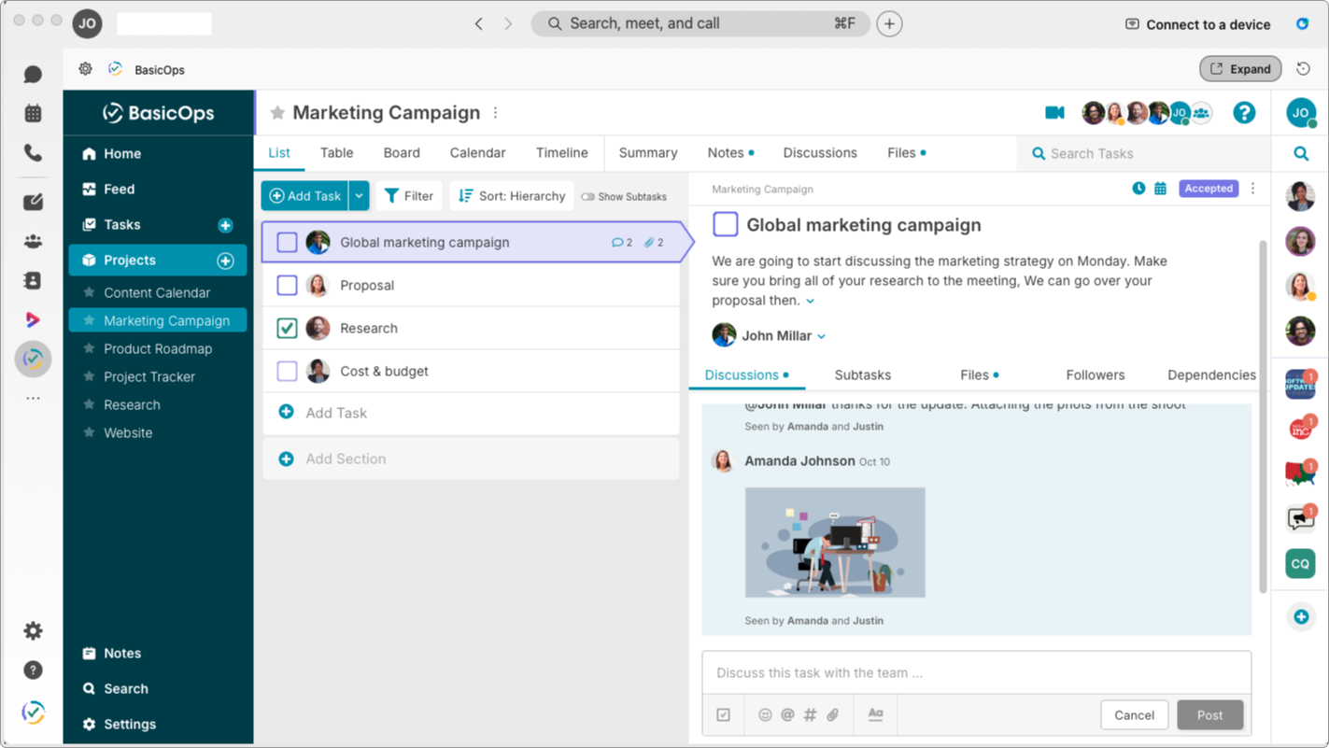Viewport: 1329px width, 748px height.
Task: Click the hashtag icon in composer
Action: 810,714
